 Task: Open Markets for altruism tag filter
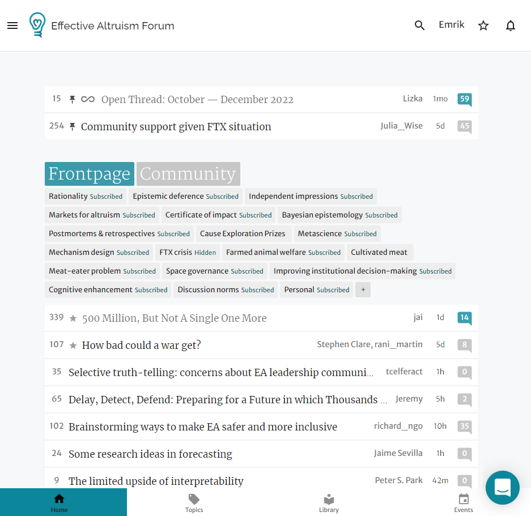tap(102, 215)
